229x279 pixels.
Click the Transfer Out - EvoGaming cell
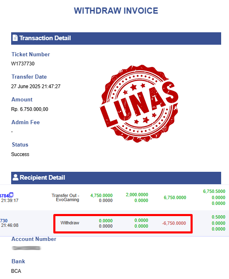click(65, 197)
